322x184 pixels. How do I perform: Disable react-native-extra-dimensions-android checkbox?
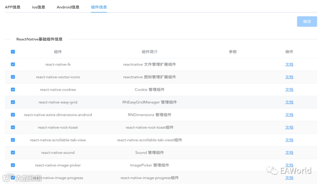[x=13, y=115]
